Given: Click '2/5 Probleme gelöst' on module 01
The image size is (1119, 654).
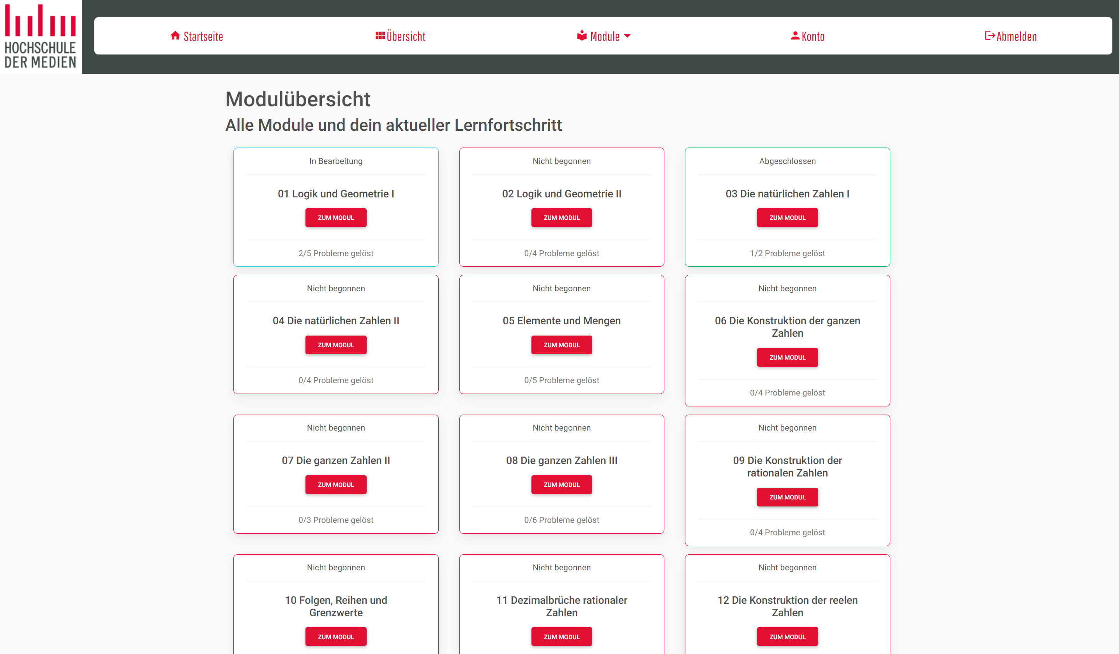Looking at the screenshot, I should click(x=336, y=253).
